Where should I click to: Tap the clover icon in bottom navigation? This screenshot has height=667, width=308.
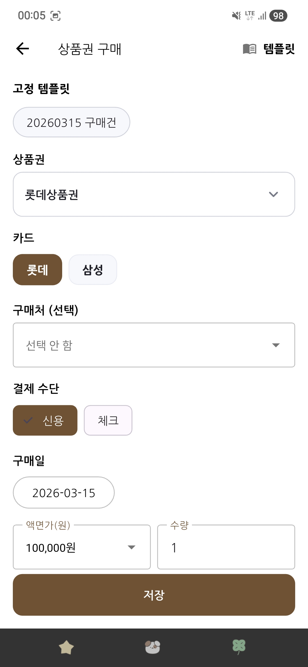coord(239,647)
